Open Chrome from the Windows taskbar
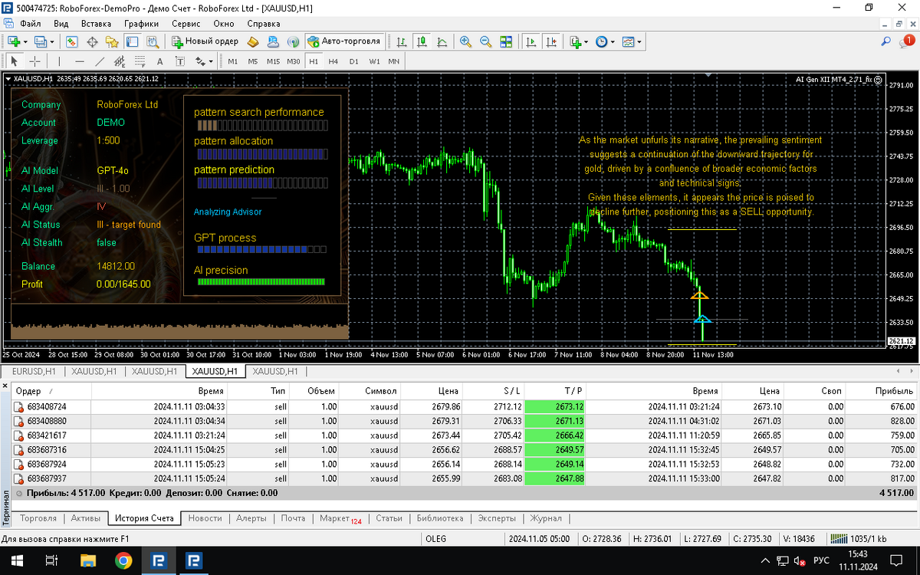 123,561
